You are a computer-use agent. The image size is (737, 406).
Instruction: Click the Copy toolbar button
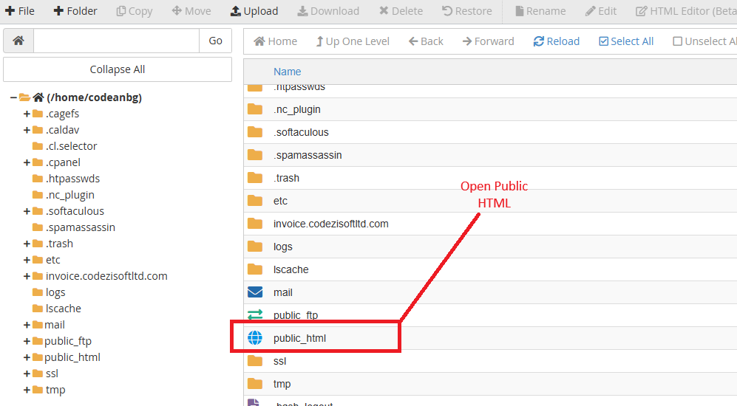tap(135, 11)
